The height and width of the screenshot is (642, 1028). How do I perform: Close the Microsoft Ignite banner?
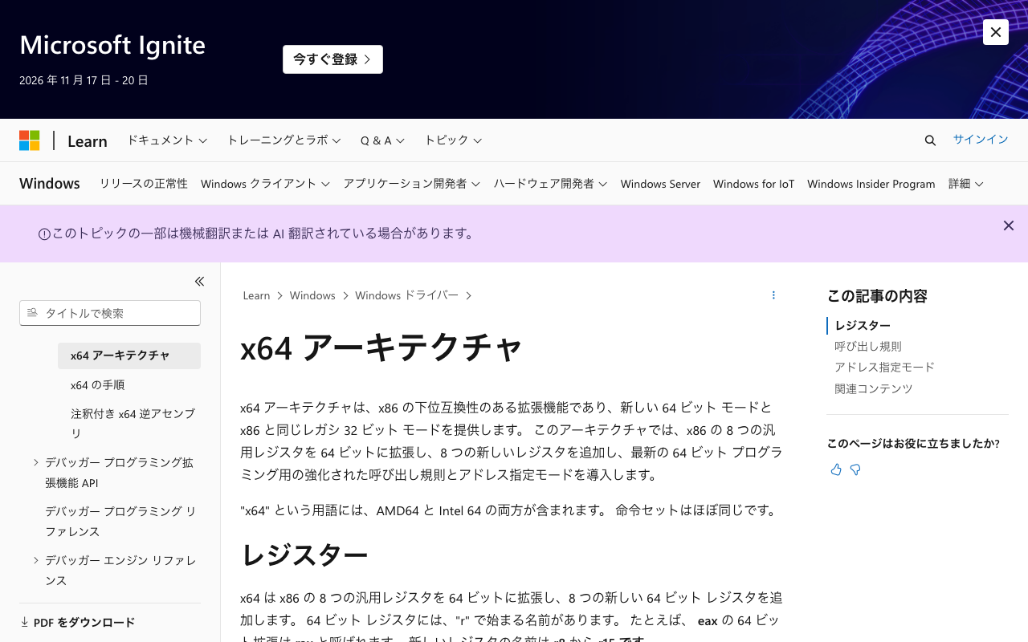click(x=996, y=32)
